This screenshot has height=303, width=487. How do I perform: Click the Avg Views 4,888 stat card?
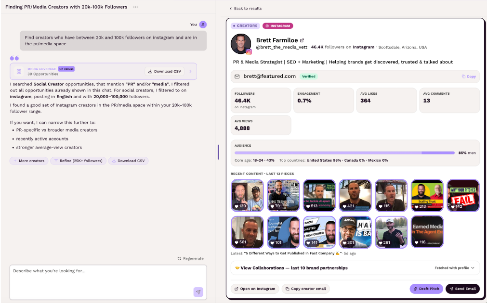[x=261, y=126]
